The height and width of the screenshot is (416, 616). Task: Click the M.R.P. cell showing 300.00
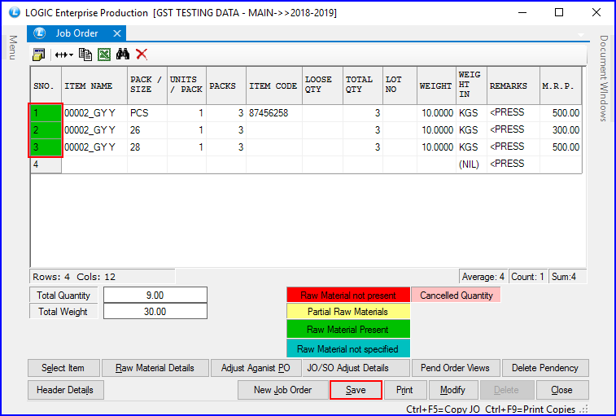click(561, 130)
